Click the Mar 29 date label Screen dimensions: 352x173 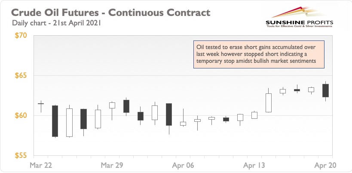point(112,166)
